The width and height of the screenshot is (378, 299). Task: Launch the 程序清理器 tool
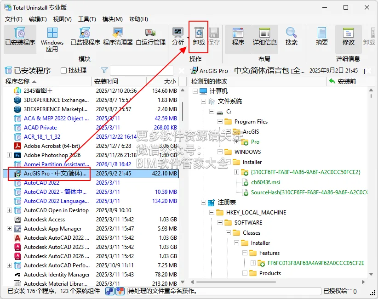pyautogui.click(x=118, y=36)
